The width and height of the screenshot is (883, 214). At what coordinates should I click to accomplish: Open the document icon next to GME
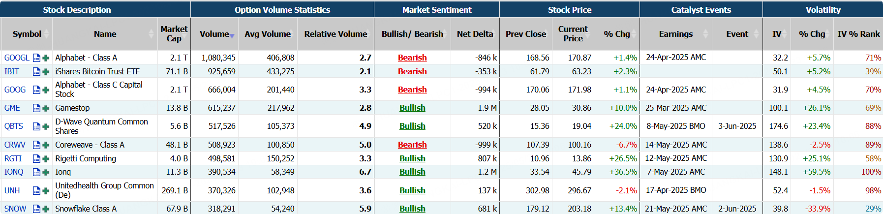tap(36, 108)
